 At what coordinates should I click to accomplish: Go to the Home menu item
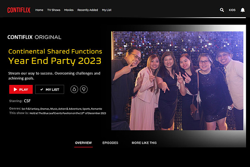coord(39,10)
